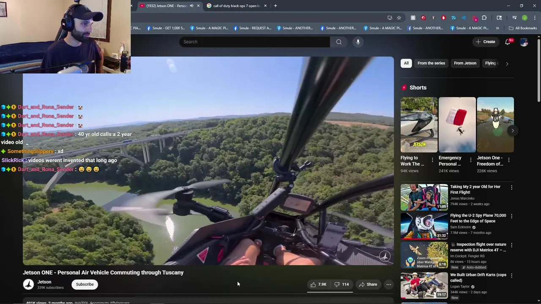Open options for Urban Drift Karts video
The height and width of the screenshot is (304, 541).
(x=511, y=276)
